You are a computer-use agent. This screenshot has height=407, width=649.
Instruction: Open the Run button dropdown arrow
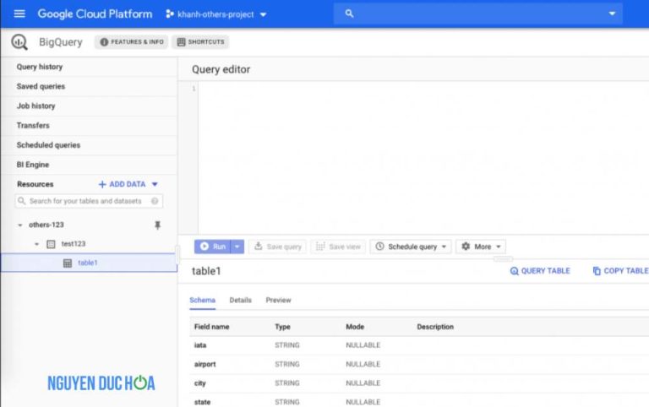[237, 247]
